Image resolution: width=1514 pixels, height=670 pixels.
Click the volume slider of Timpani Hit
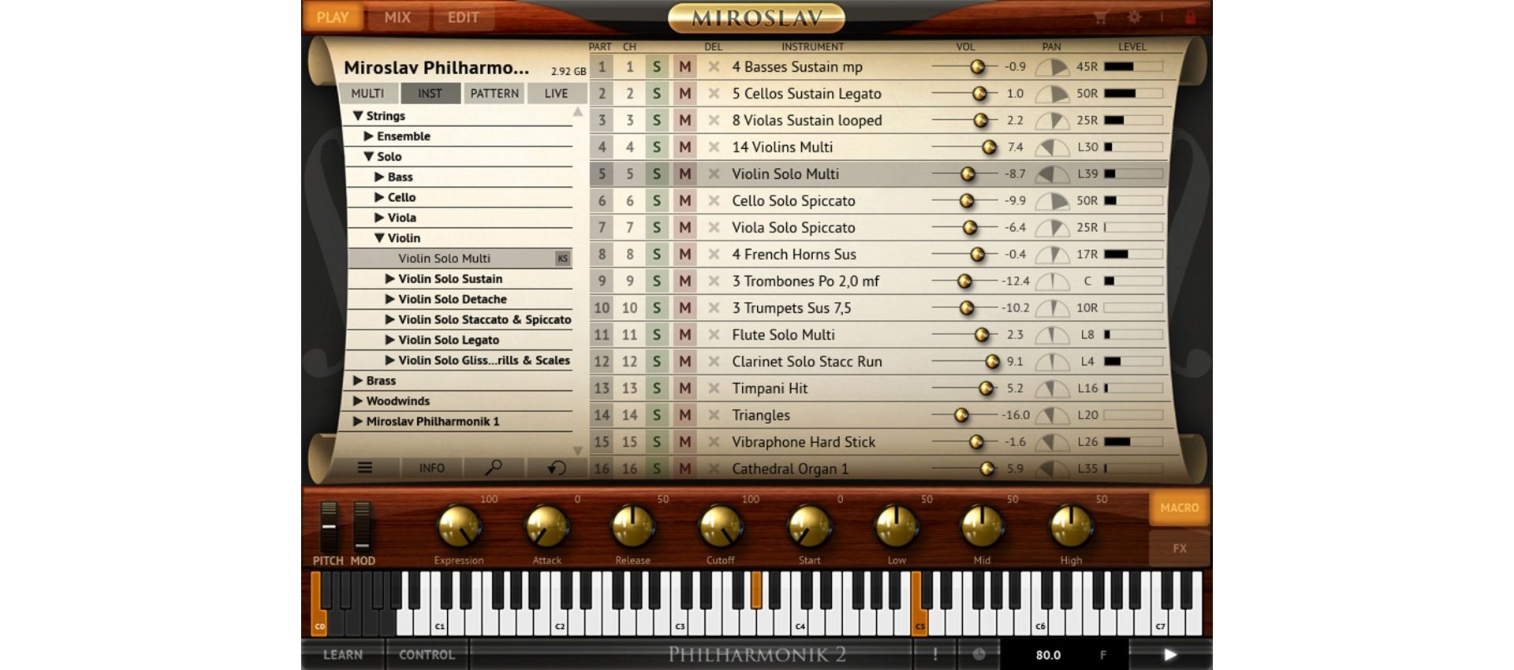[x=965, y=389]
